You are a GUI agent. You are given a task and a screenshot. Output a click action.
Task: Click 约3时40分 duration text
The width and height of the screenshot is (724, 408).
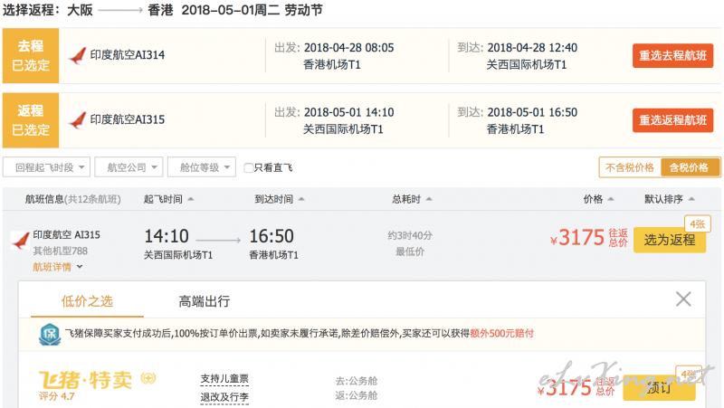[410, 235]
